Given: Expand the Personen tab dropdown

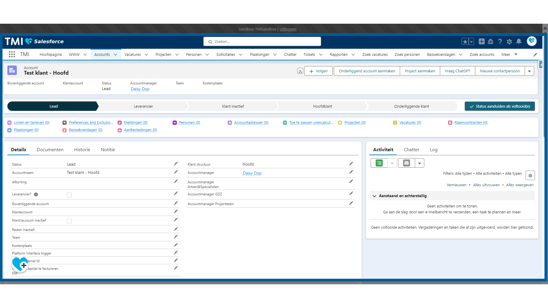Looking at the screenshot, I should (x=207, y=55).
